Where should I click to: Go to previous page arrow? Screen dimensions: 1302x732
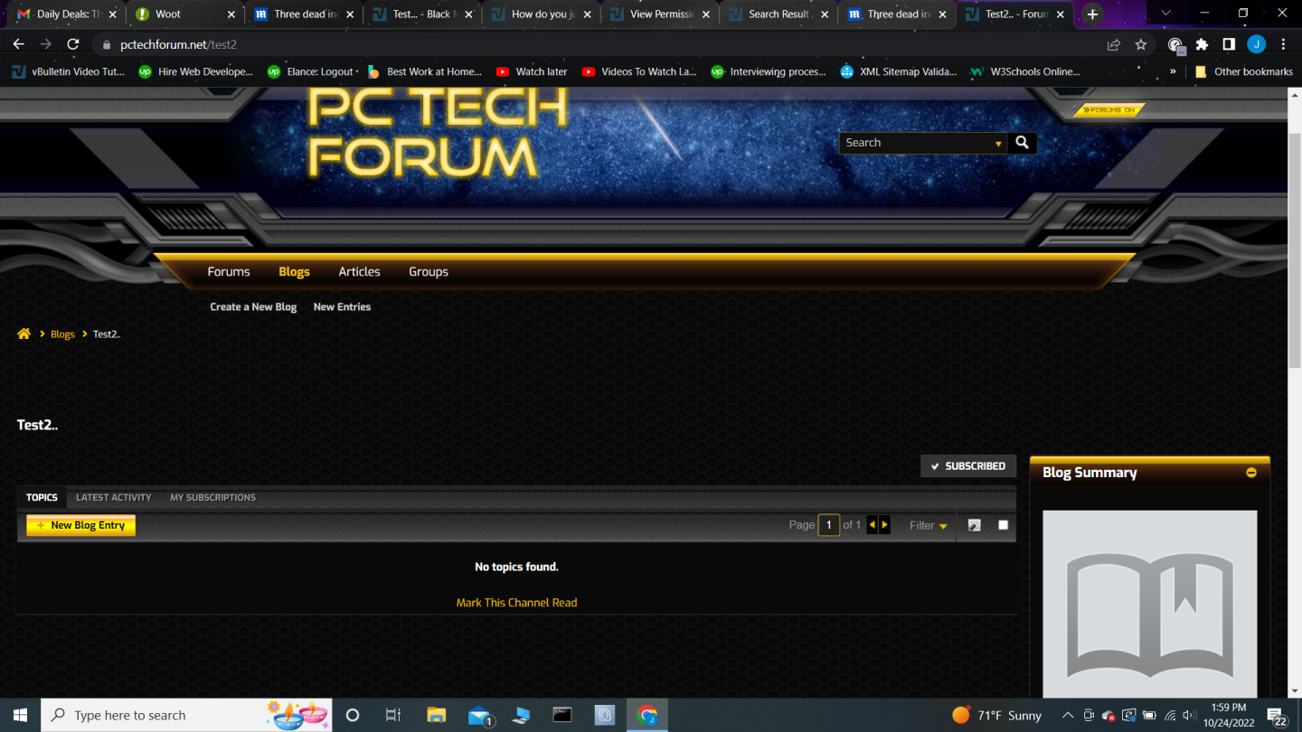click(872, 525)
